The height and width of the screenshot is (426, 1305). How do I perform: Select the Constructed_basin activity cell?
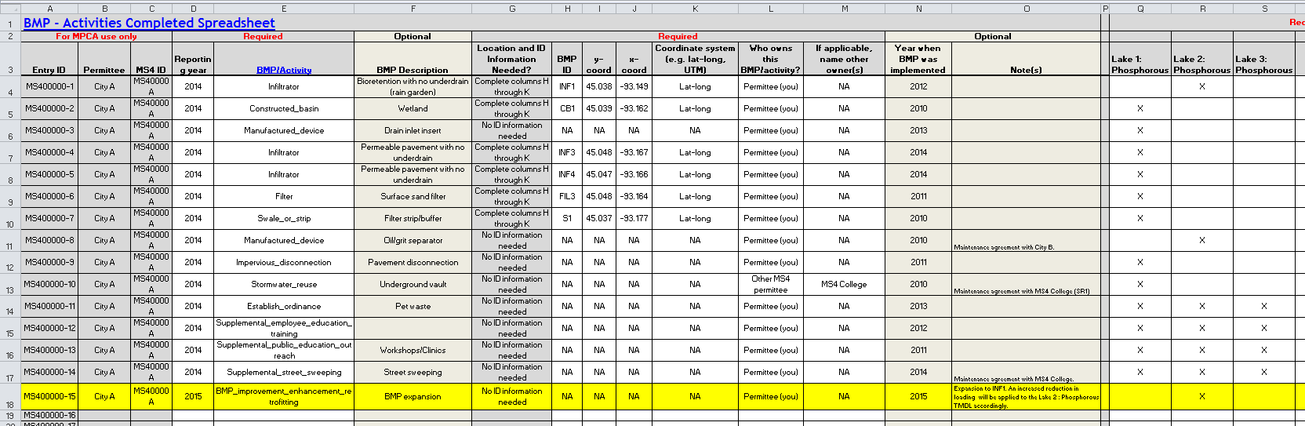click(284, 108)
